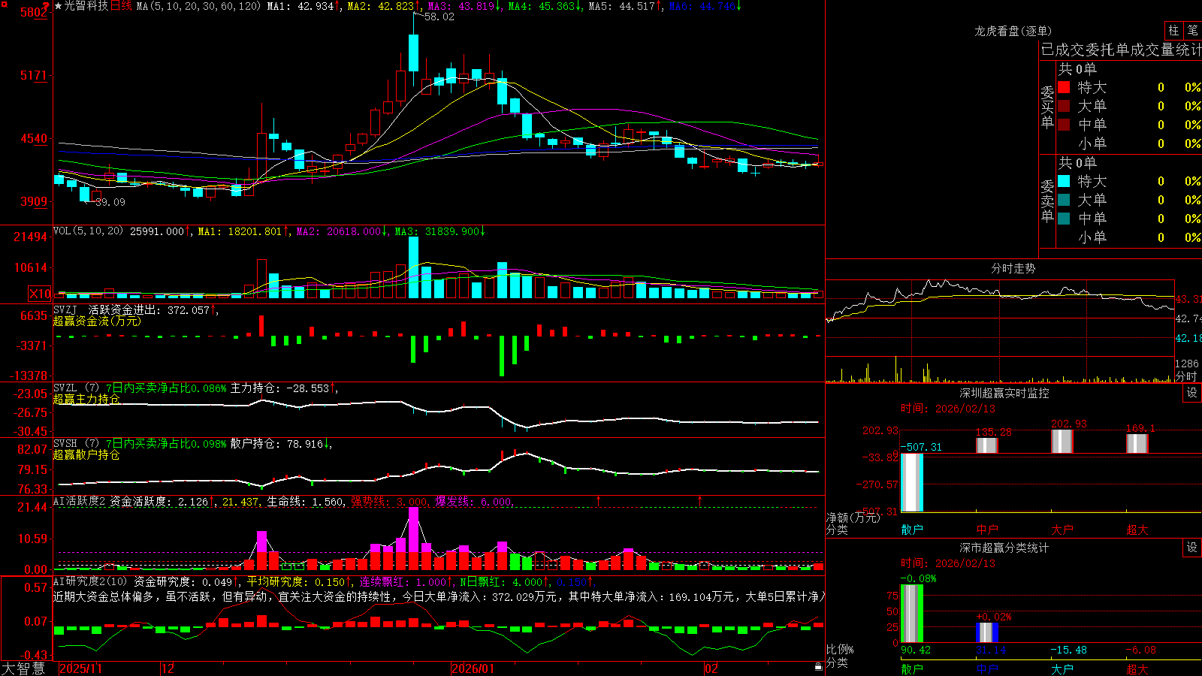
Task: Select the teal 大单 sell-order swatch
Action: pyautogui.click(x=1064, y=200)
